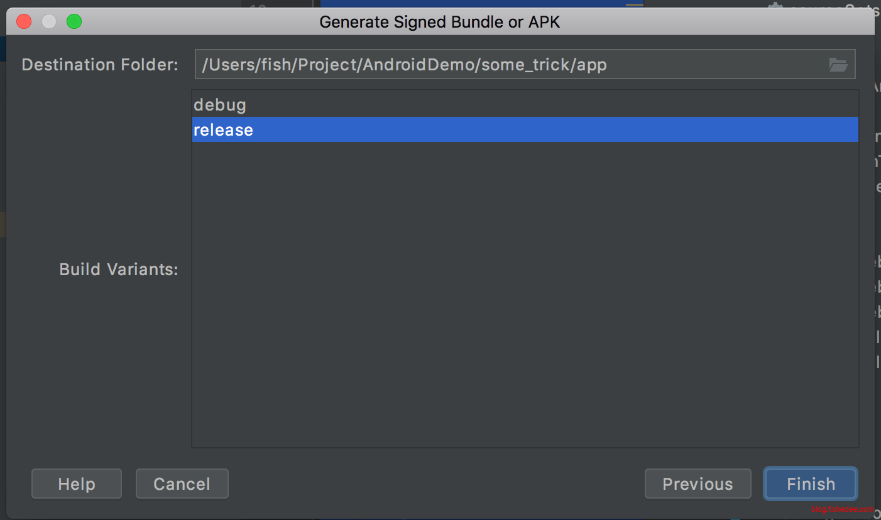Viewport: 881px width, 520px height.
Task: Click the Destination Folder label
Action: [100, 65]
